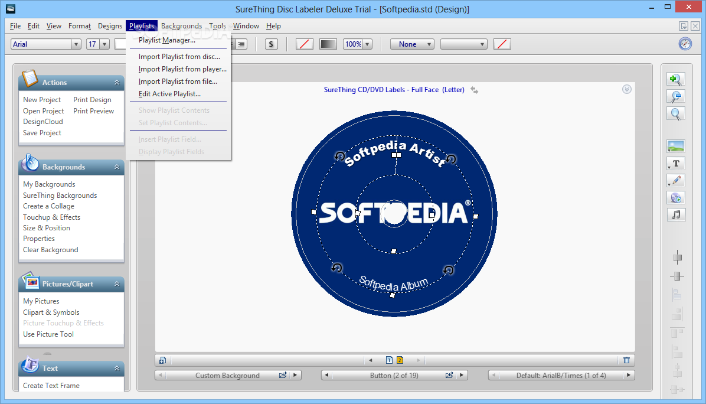This screenshot has height=404, width=706.
Task: Click the open icon beside Button (2 of 19)
Action: tap(449, 375)
